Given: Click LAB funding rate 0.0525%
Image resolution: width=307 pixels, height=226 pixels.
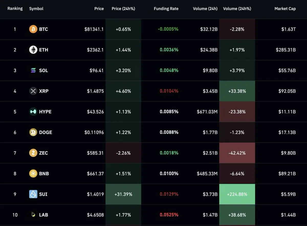Looking at the screenshot, I should coord(169,215).
